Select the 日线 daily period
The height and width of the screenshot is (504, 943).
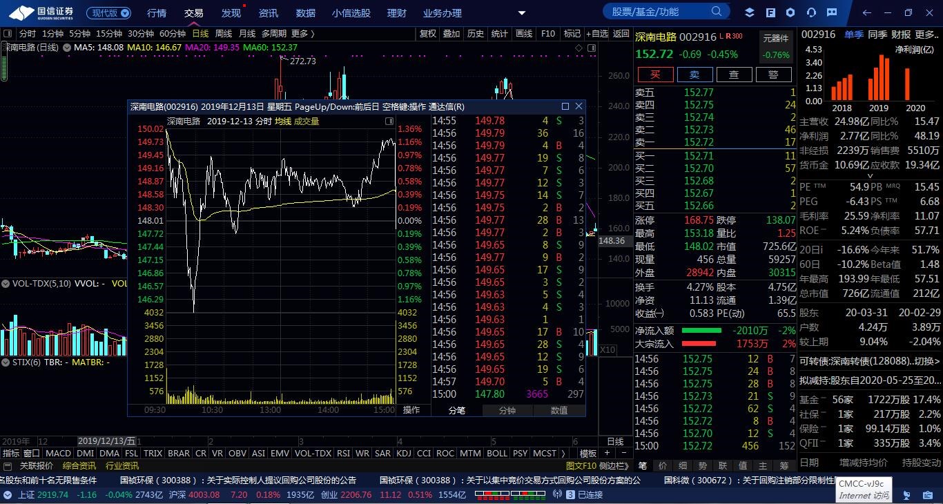200,33
